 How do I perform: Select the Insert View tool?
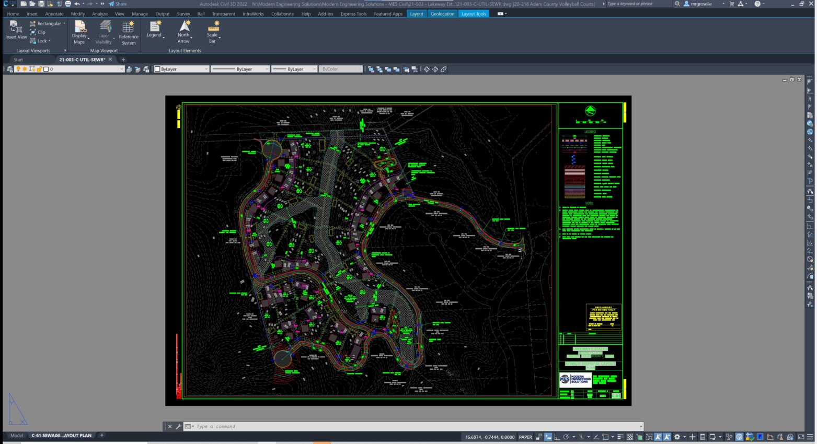(x=16, y=30)
